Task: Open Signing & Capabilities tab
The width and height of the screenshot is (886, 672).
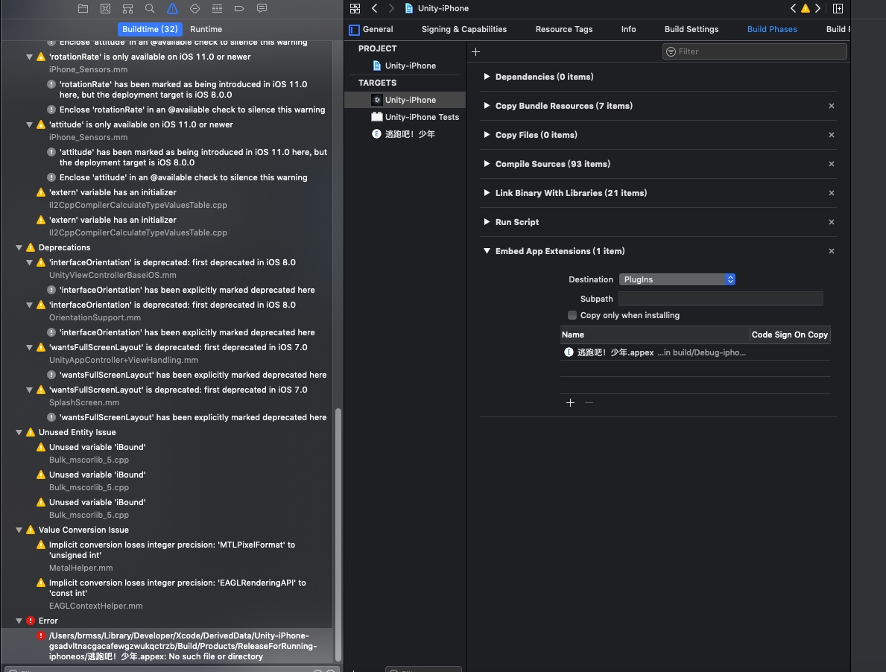Action: (x=463, y=29)
